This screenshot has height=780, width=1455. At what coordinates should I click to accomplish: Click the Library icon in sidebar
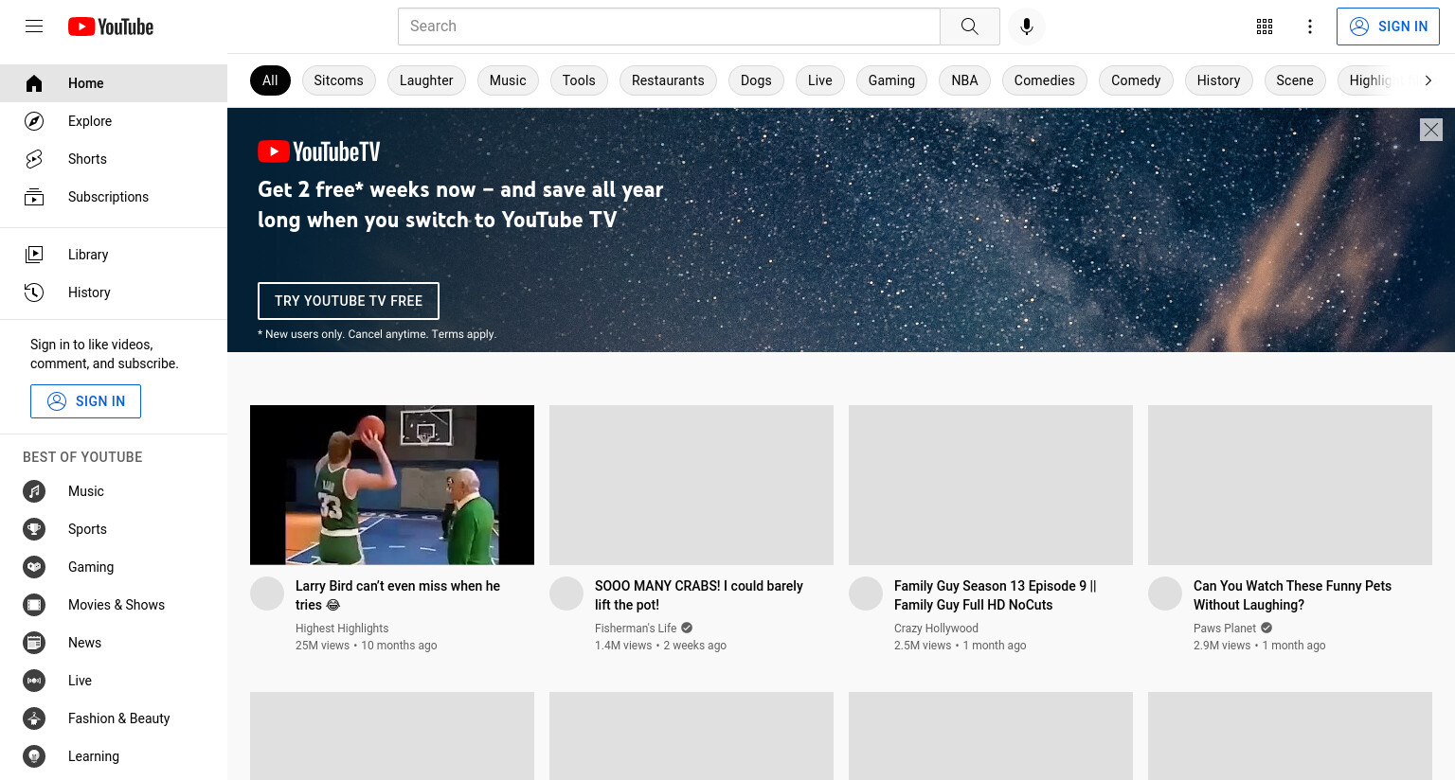coord(34,255)
